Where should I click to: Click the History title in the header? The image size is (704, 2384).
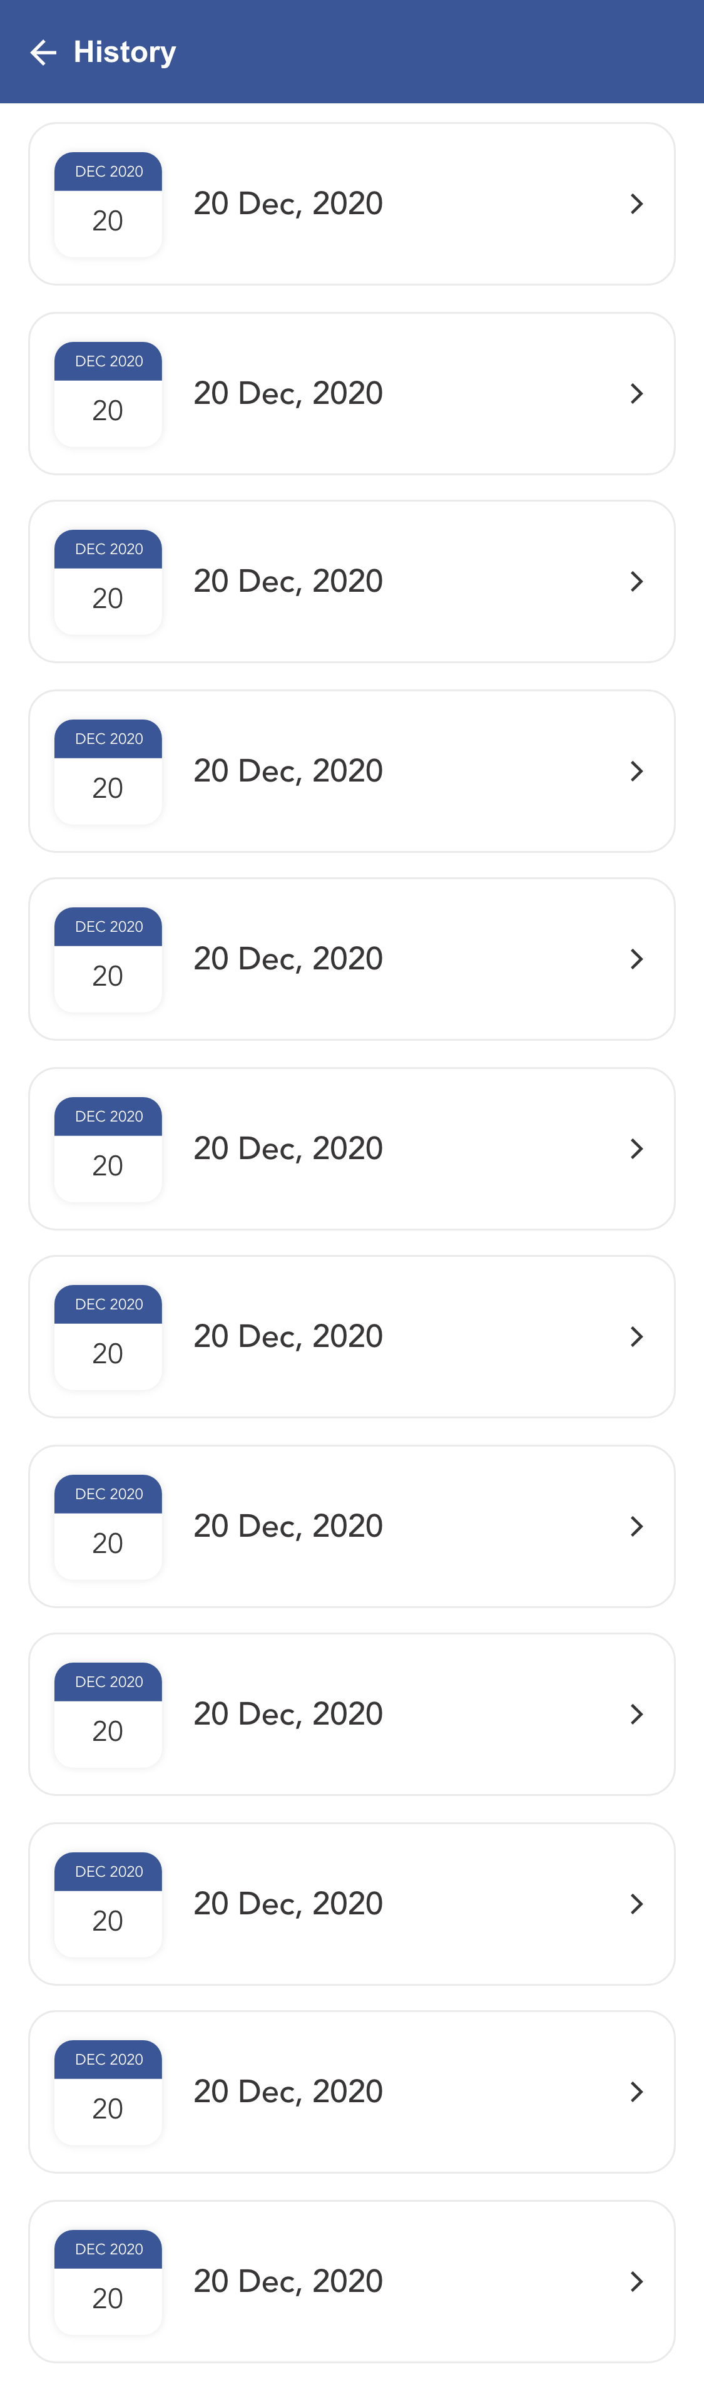125,53
